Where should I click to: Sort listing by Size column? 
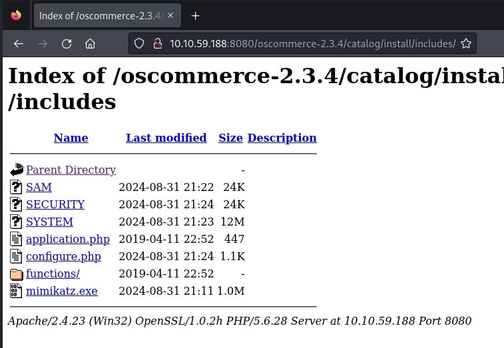[230, 138]
